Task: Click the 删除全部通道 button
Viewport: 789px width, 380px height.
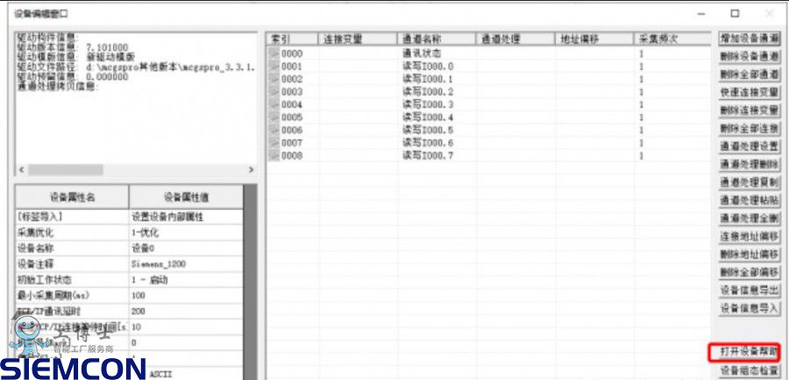Action: (749, 74)
